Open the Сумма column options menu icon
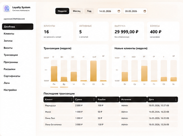 pos(94,100)
